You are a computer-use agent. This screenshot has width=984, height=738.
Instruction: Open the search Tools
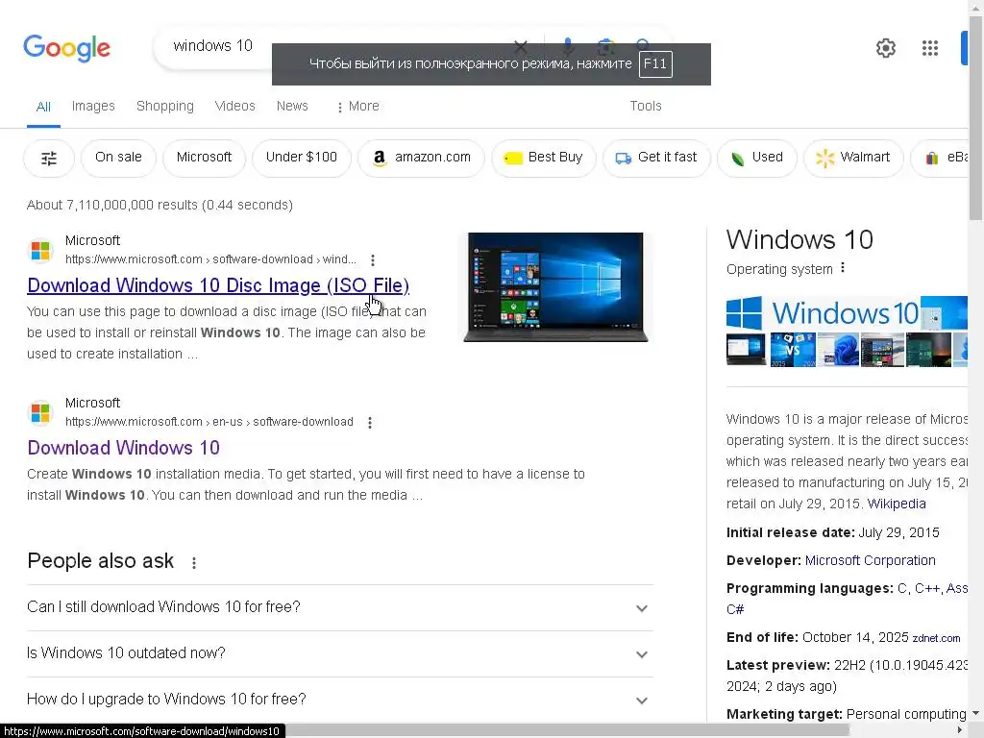click(646, 106)
